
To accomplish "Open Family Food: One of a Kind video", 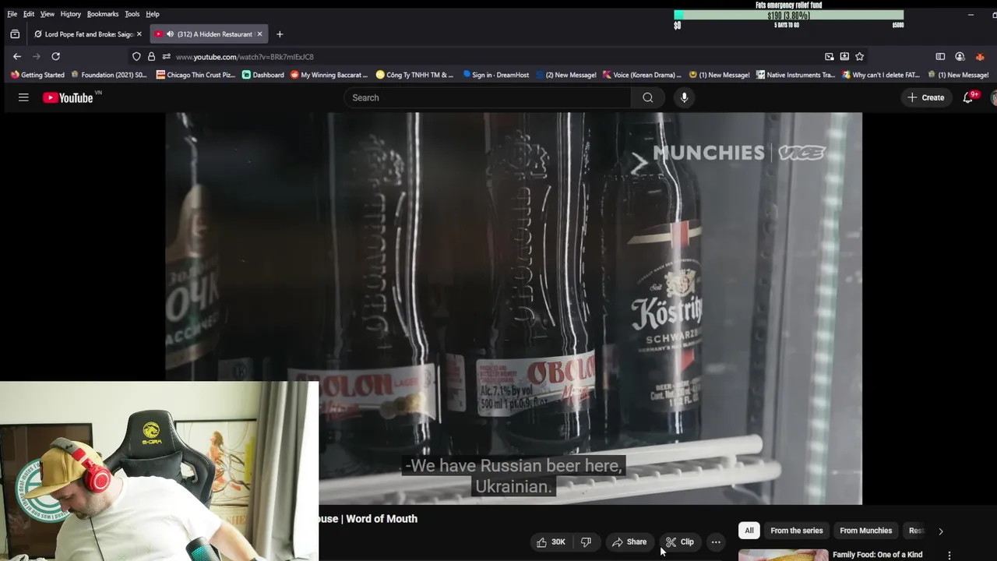I will (877, 555).
